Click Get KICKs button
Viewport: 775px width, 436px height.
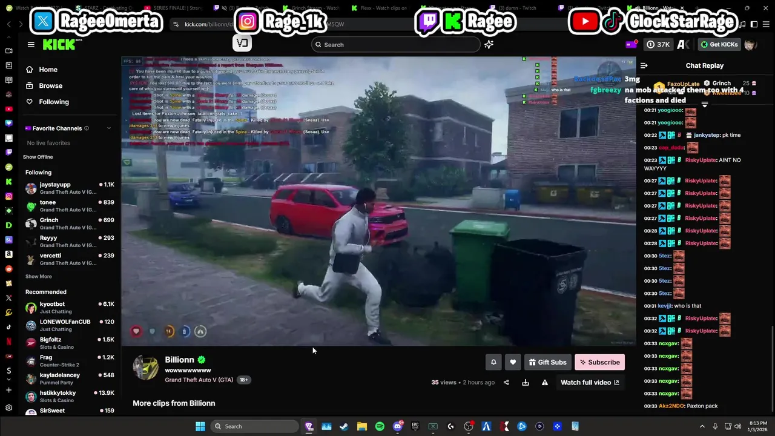(720, 44)
